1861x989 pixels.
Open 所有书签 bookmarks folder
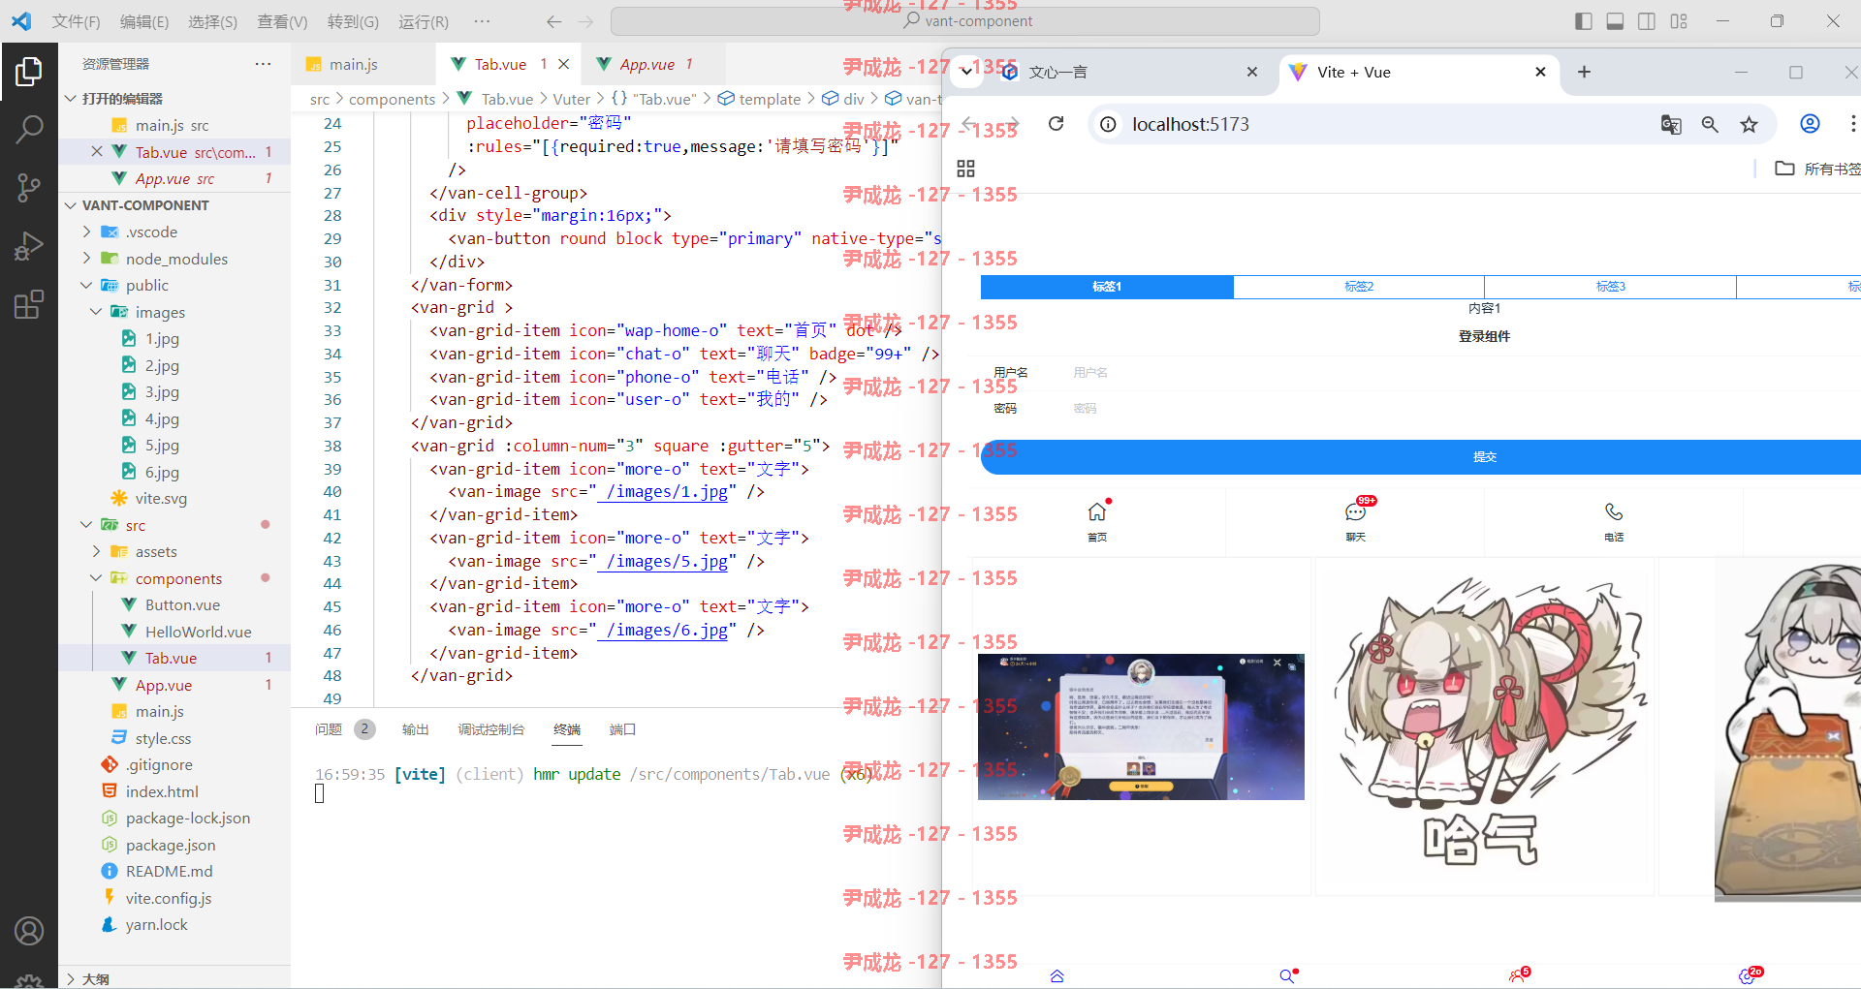click(x=1818, y=169)
